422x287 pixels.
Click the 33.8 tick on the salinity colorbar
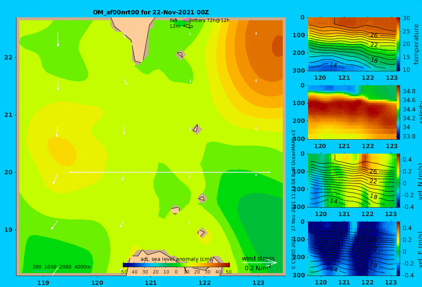(409, 136)
